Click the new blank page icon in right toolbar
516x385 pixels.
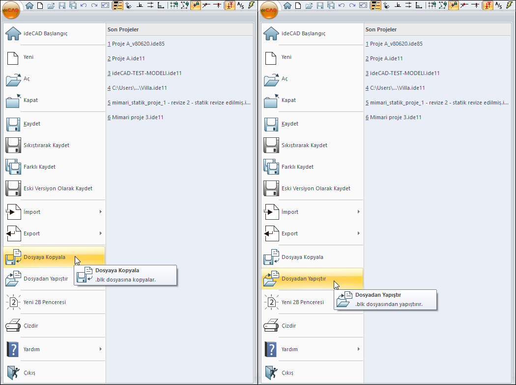[x=298, y=5]
